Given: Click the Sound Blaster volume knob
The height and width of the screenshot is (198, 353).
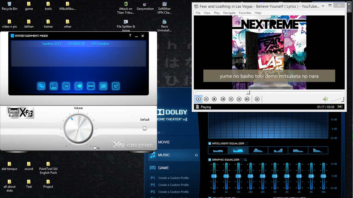Looking at the screenshot, I should click(78, 129).
